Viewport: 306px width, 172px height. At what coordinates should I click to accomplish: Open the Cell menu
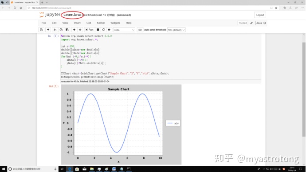coord(89,23)
